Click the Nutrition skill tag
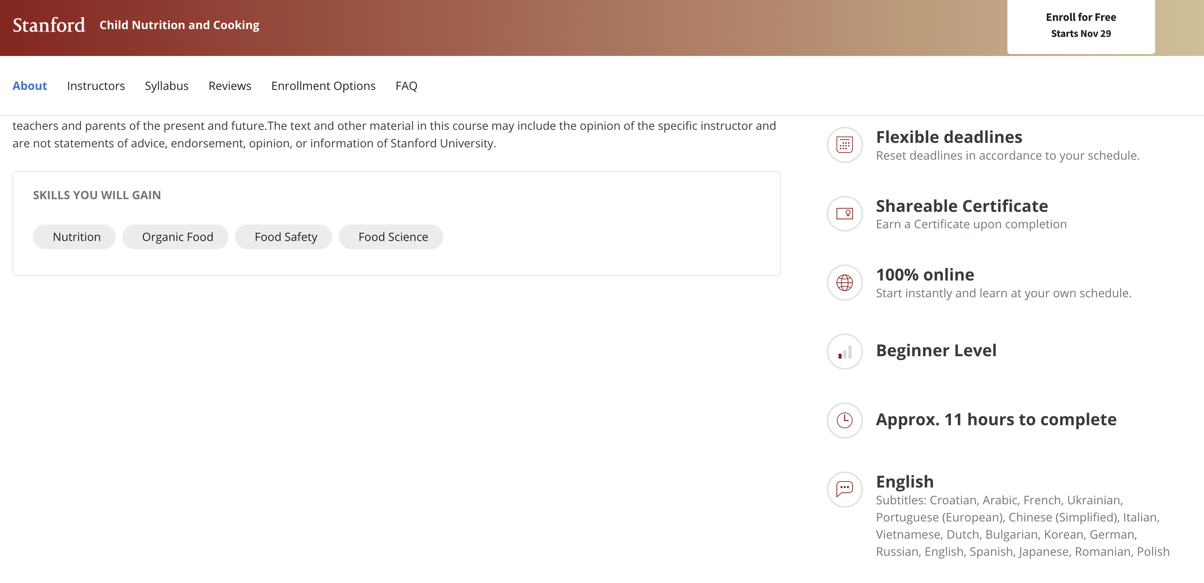The height and width of the screenshot is (583, 1204). coord(76,237)
